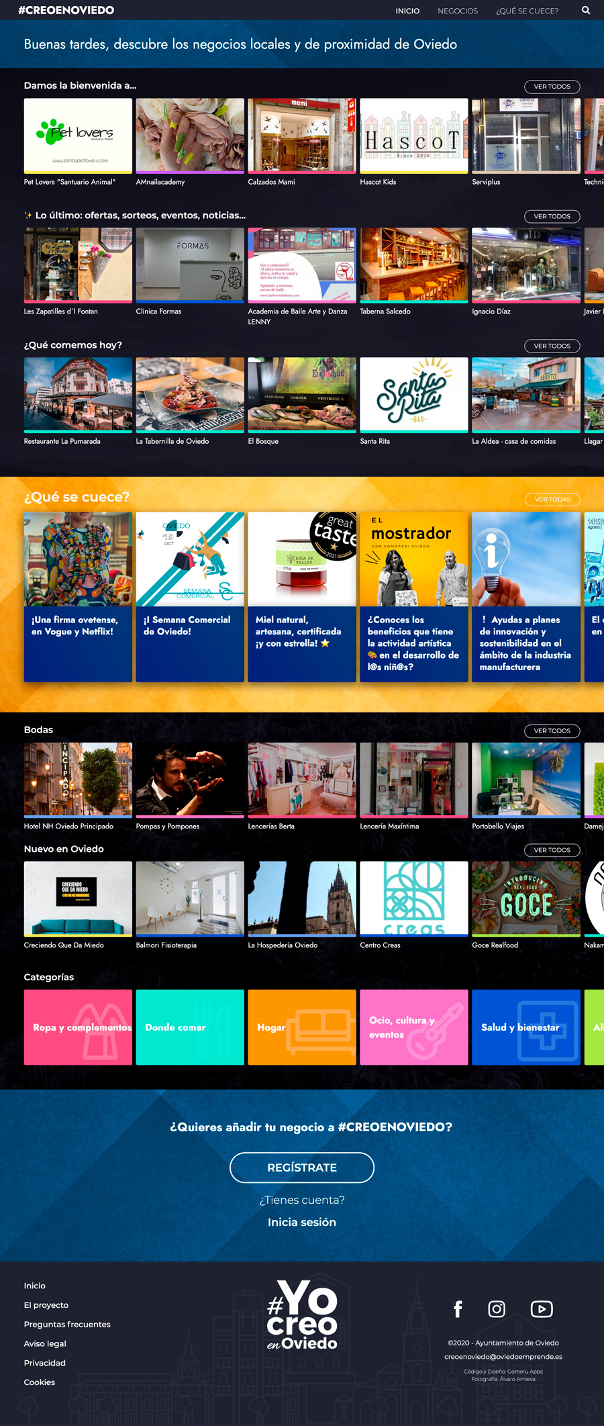The width and height of the screenshot is (604, 1426).
Task: Open El mostrador actividad artística article
Action: (x=414, y=597)
